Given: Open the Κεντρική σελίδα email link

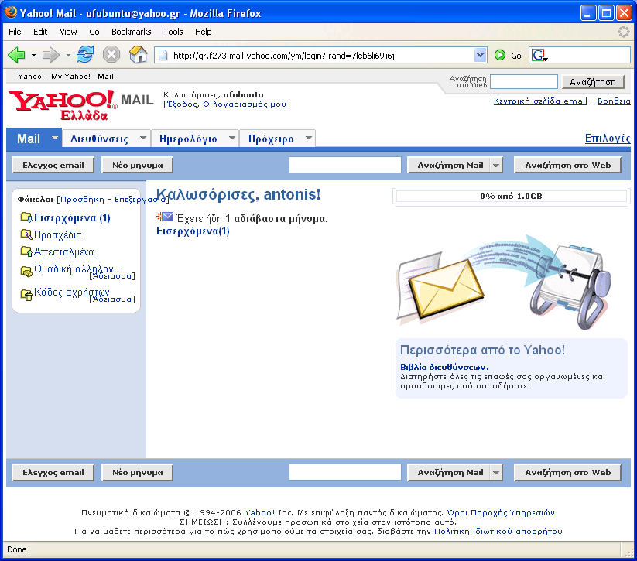Looking at the screenshot, I should [x=540, y=101].
